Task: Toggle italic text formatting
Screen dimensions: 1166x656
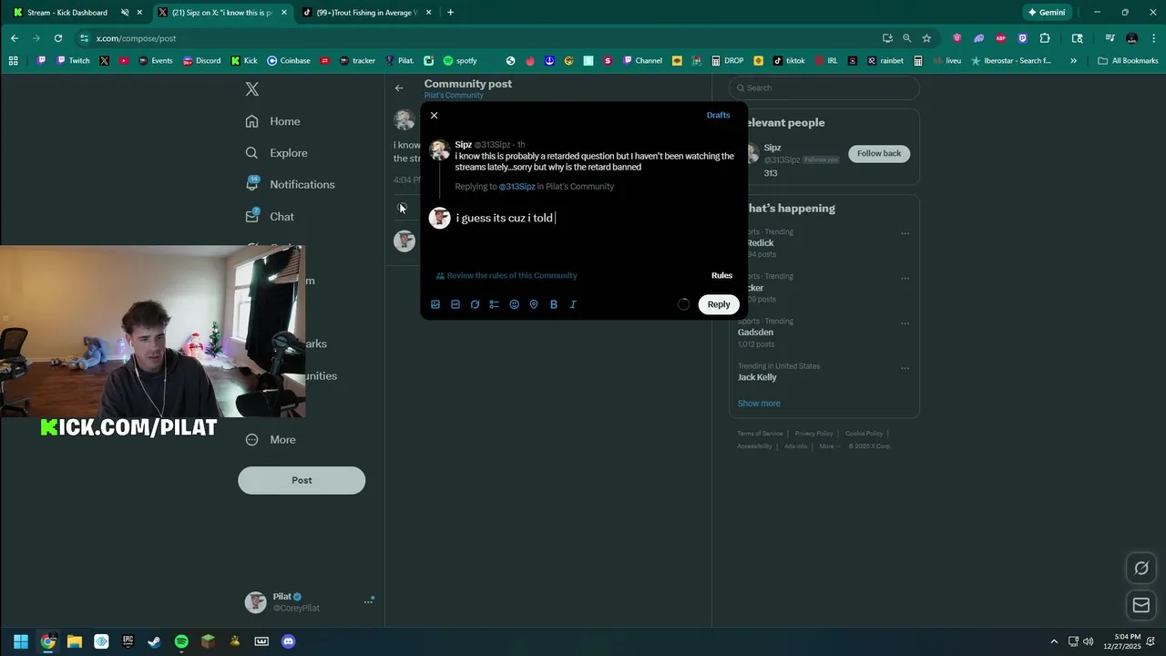Action: pos(573,304)
